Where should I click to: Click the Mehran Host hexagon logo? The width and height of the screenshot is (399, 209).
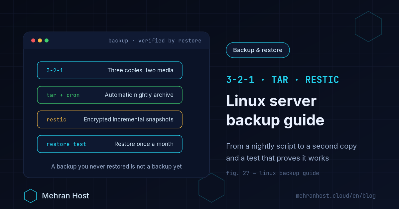[x=31, y=196]
